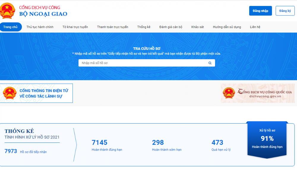Screen dimensions: 297x170
Task: Click the national emblem logo in header
Action: (7, 11)
